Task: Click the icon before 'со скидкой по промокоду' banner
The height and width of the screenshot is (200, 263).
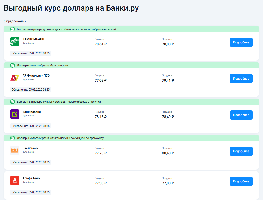Action: [12, 138]
